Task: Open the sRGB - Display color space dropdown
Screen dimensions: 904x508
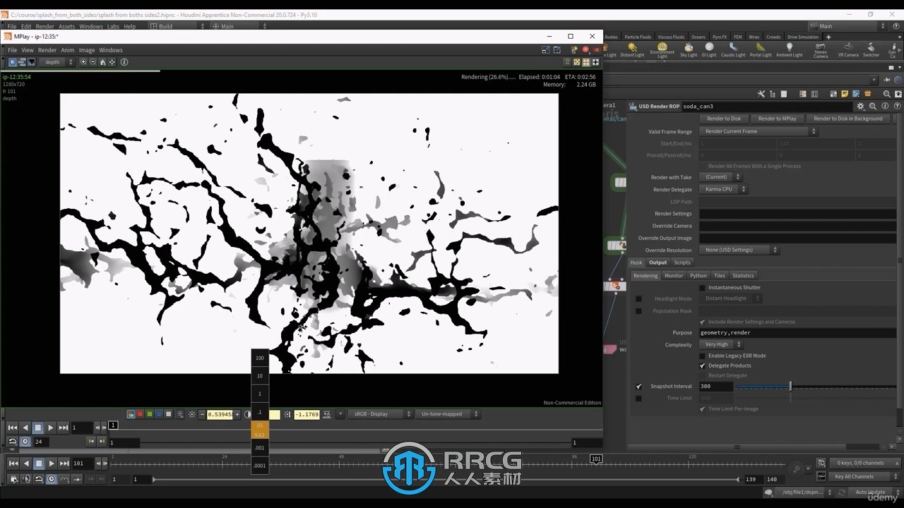Action: pyautogui.click(x=380, y=414)
